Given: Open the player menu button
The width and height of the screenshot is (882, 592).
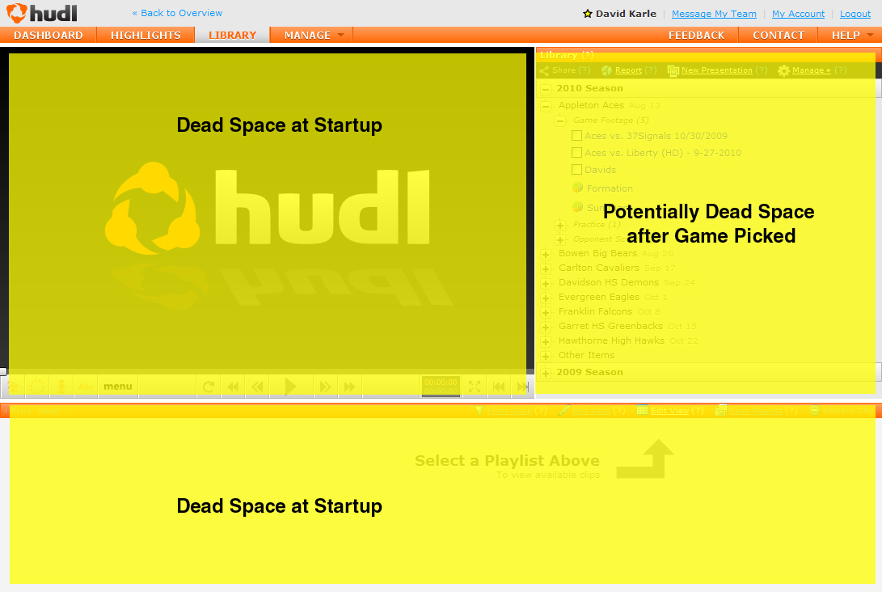Looking at the screenshot, I should point(118,387).
